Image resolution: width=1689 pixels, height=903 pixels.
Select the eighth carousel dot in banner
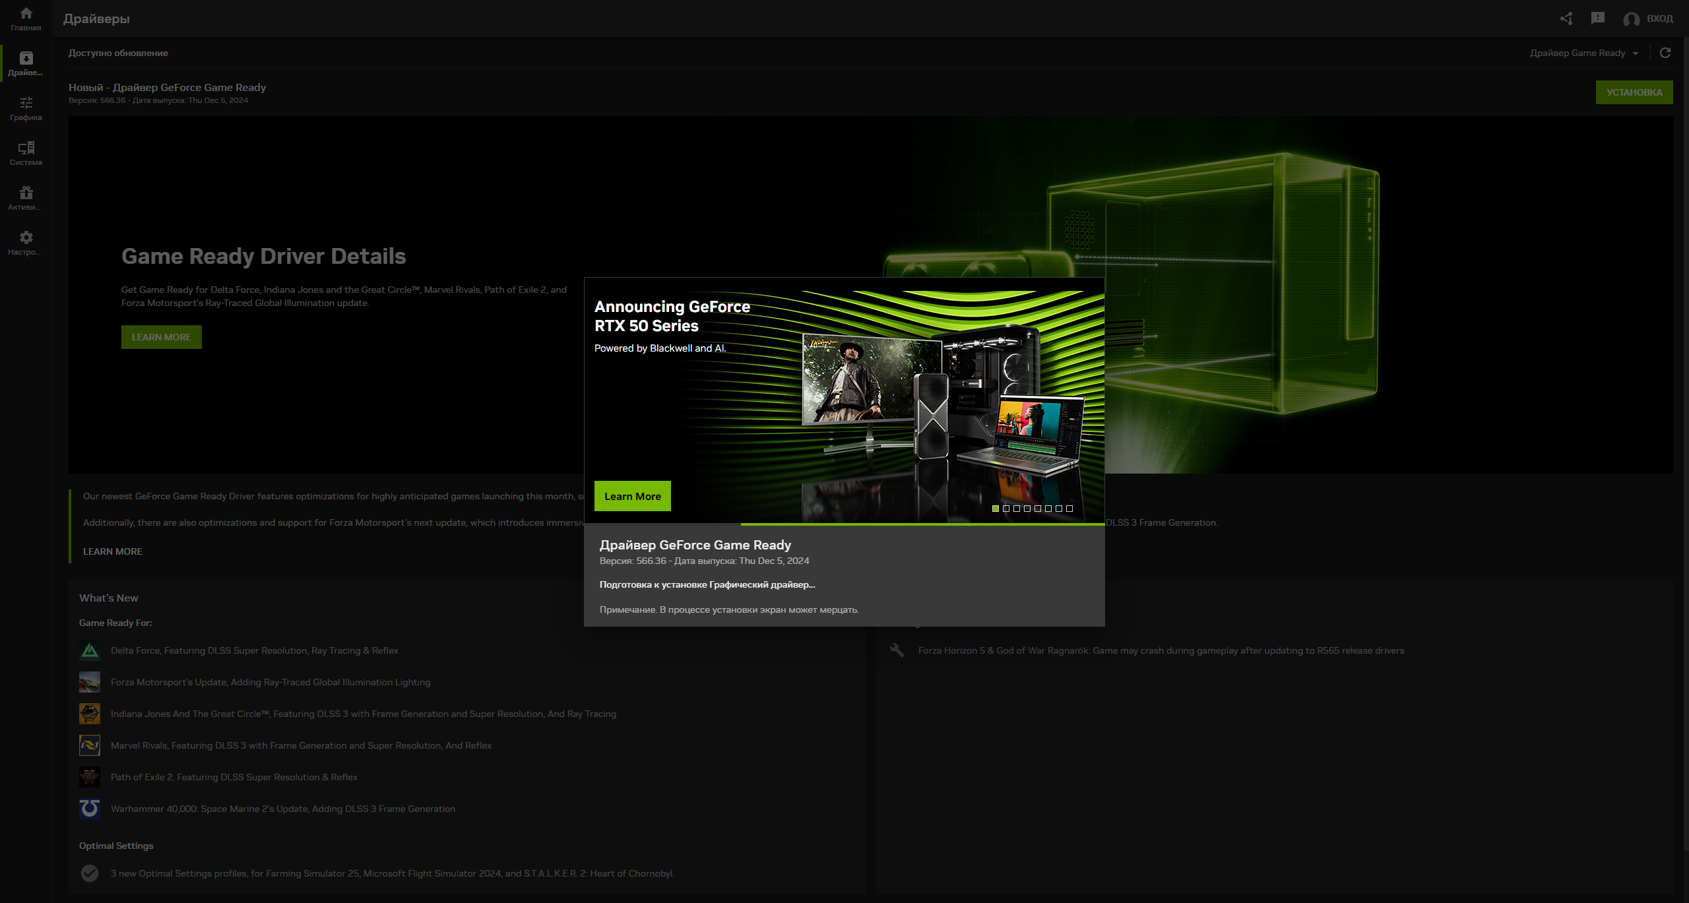tap(1069, 509)
